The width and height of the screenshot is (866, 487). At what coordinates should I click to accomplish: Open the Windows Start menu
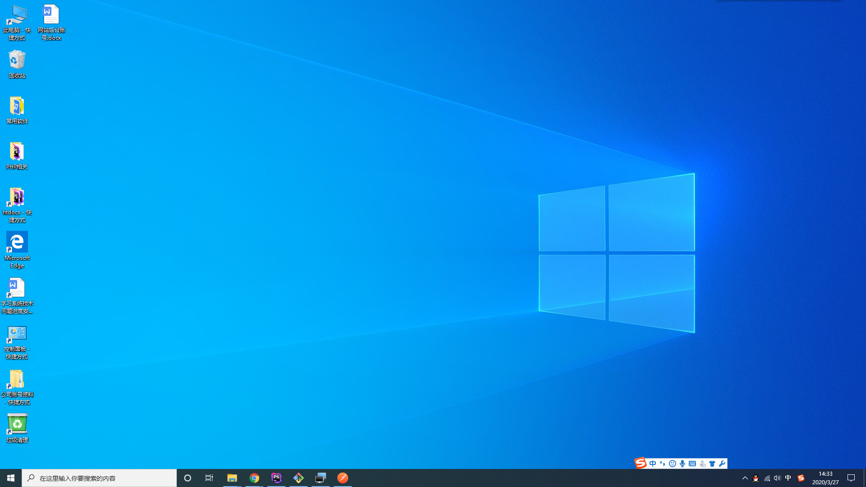pyautogui.click(x=11, y=478)
